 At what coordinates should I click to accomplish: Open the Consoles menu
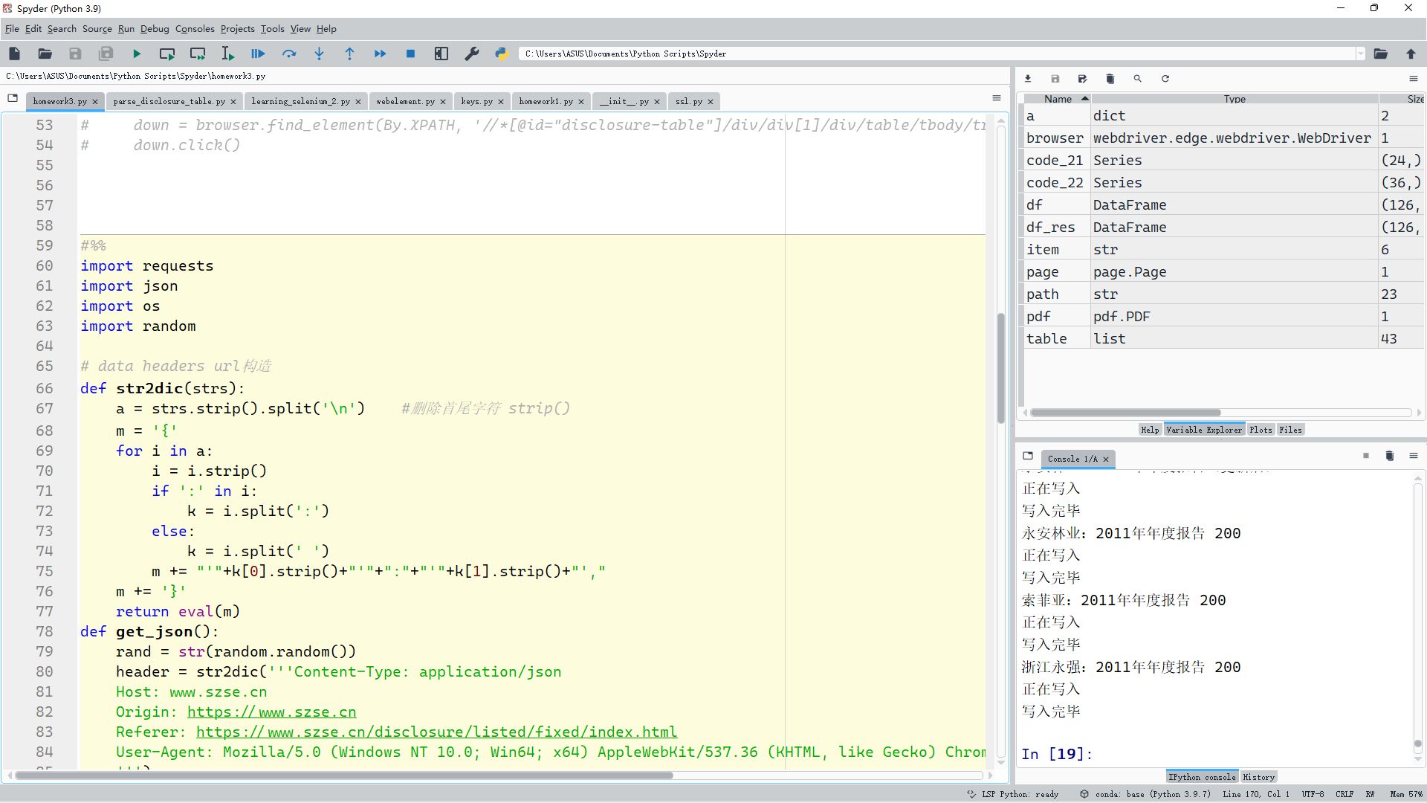tap(195, 29)
